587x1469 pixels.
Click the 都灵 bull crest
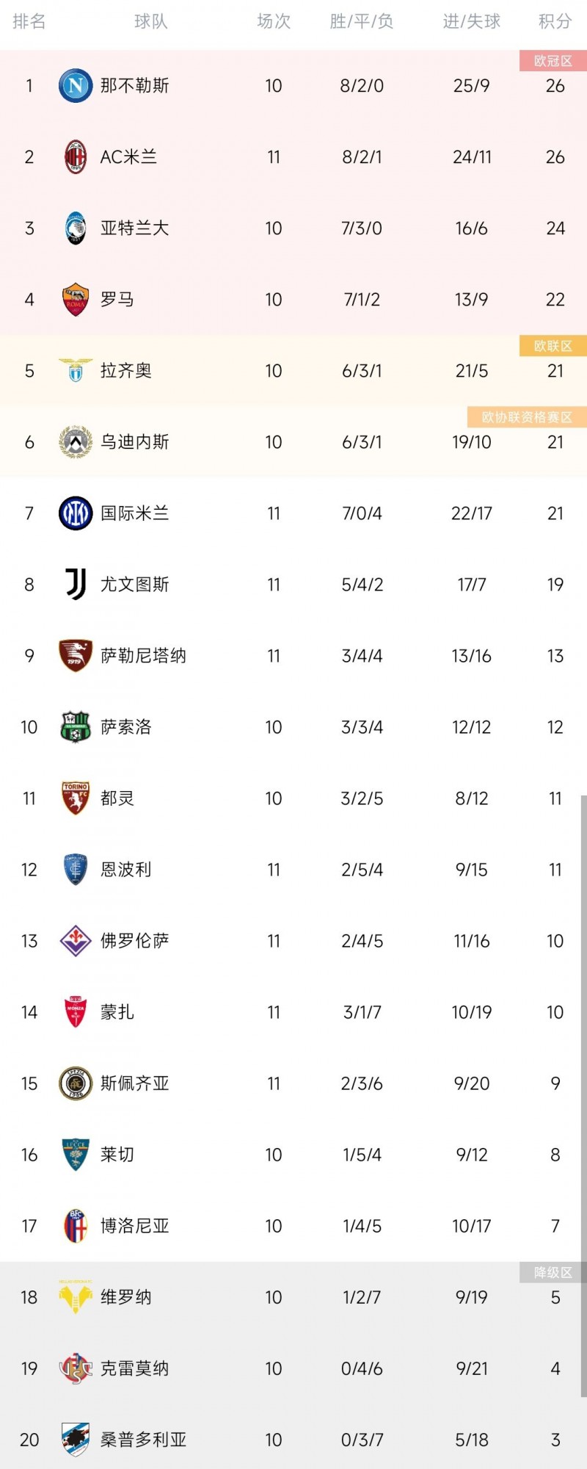75,798
